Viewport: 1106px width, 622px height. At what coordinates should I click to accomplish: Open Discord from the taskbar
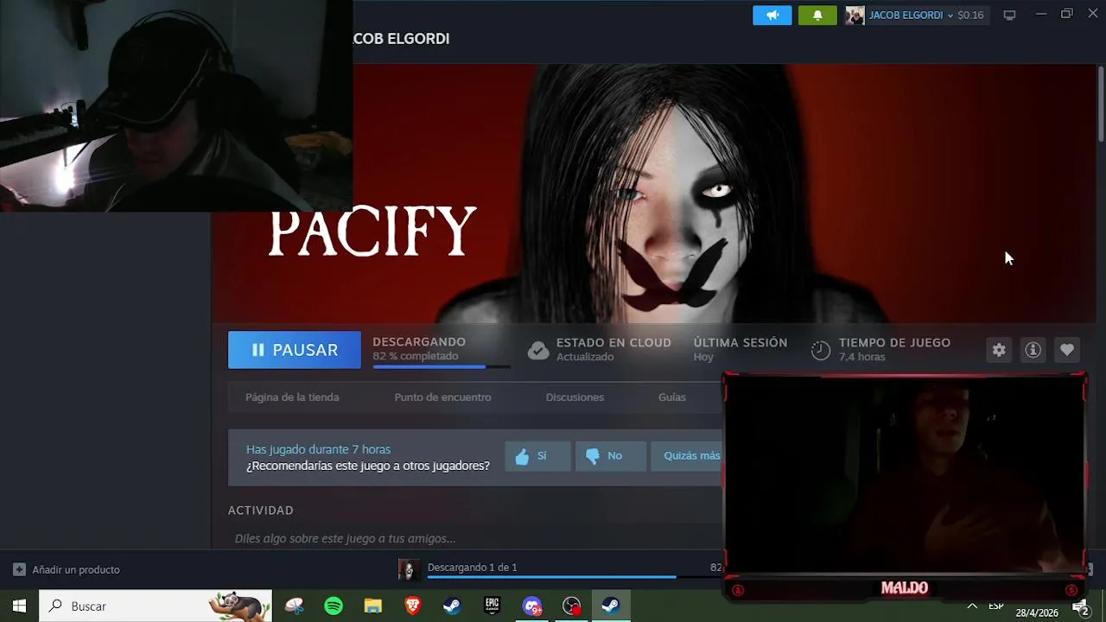tap(532, 606)
